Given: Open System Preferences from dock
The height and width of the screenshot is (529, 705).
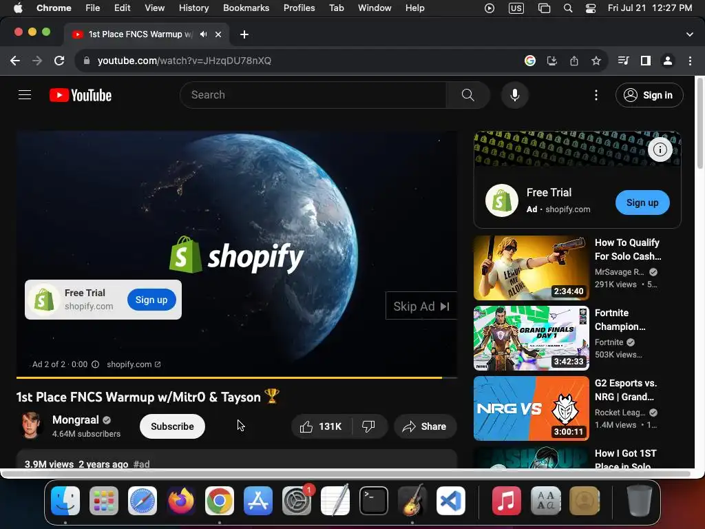Looking at the screenshot, I should tap(297, 501).
